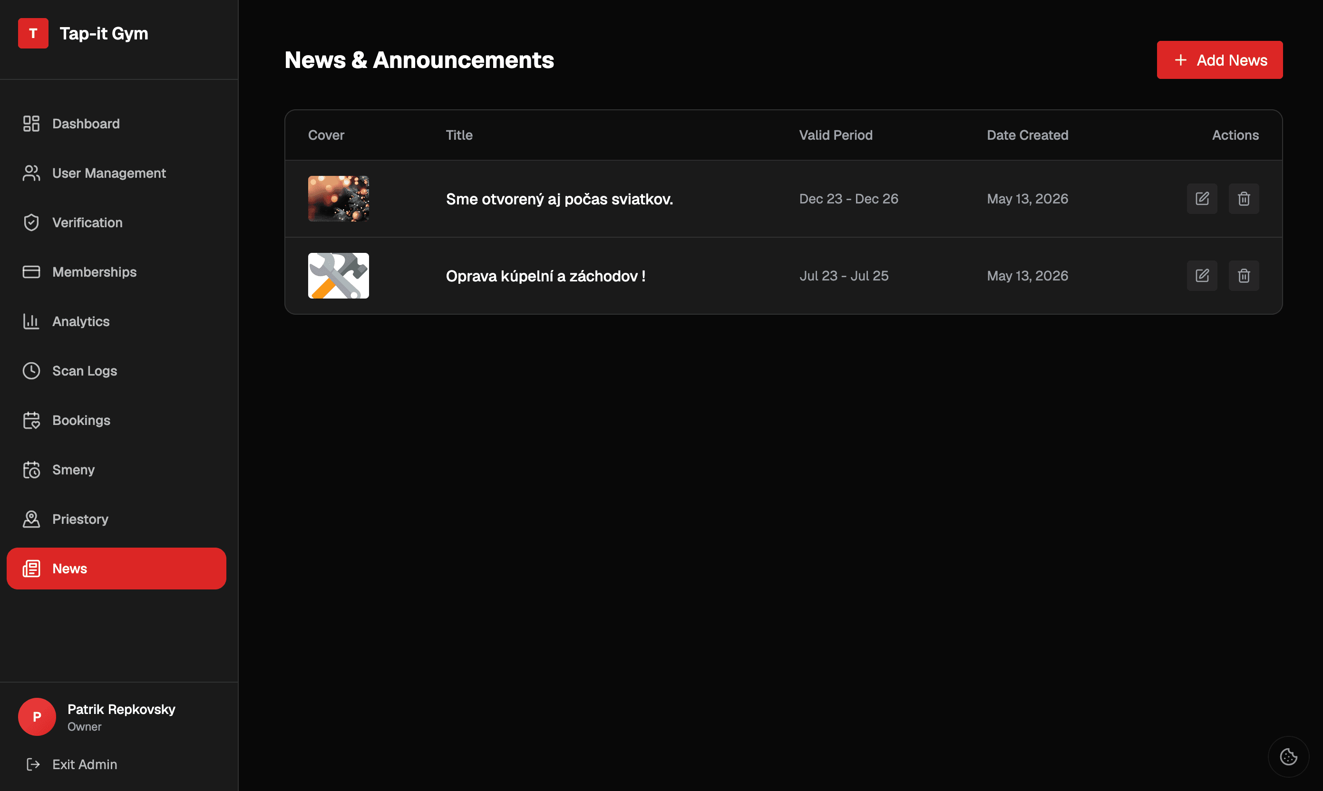Open the Smeny page

pyautogui.click(x=116, y=470)
